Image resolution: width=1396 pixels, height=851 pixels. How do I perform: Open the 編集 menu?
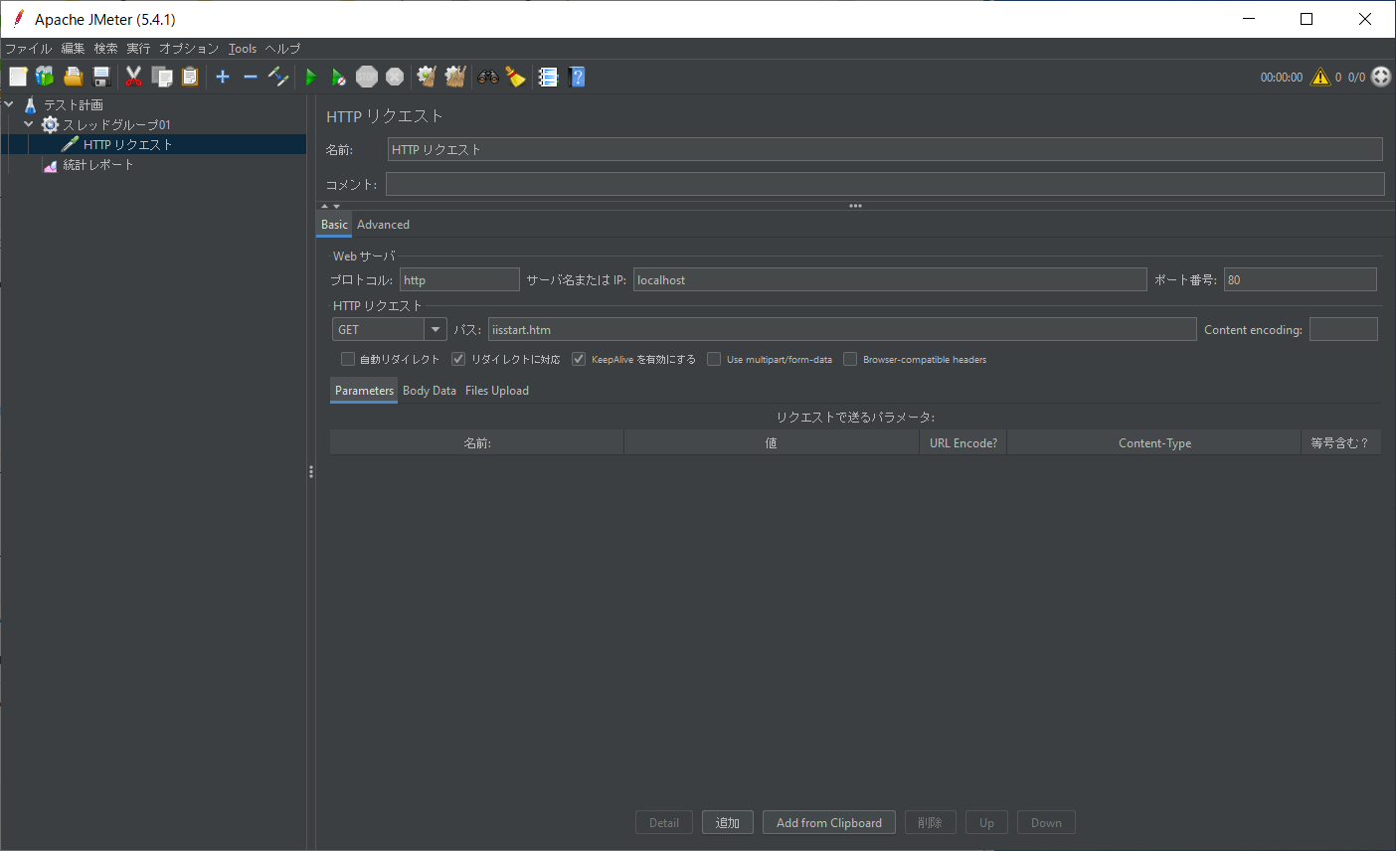click(73, 48)
